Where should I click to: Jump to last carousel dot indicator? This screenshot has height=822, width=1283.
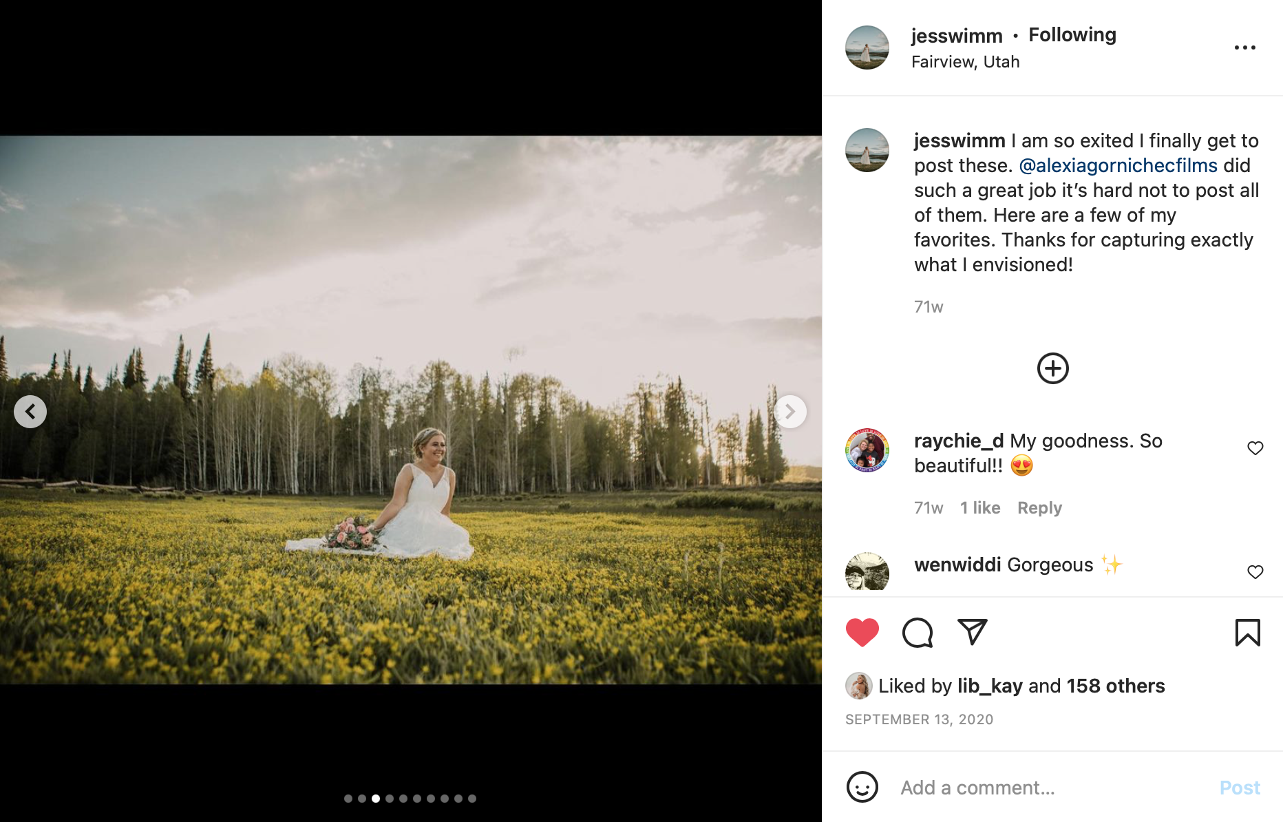tap(472, 799)
